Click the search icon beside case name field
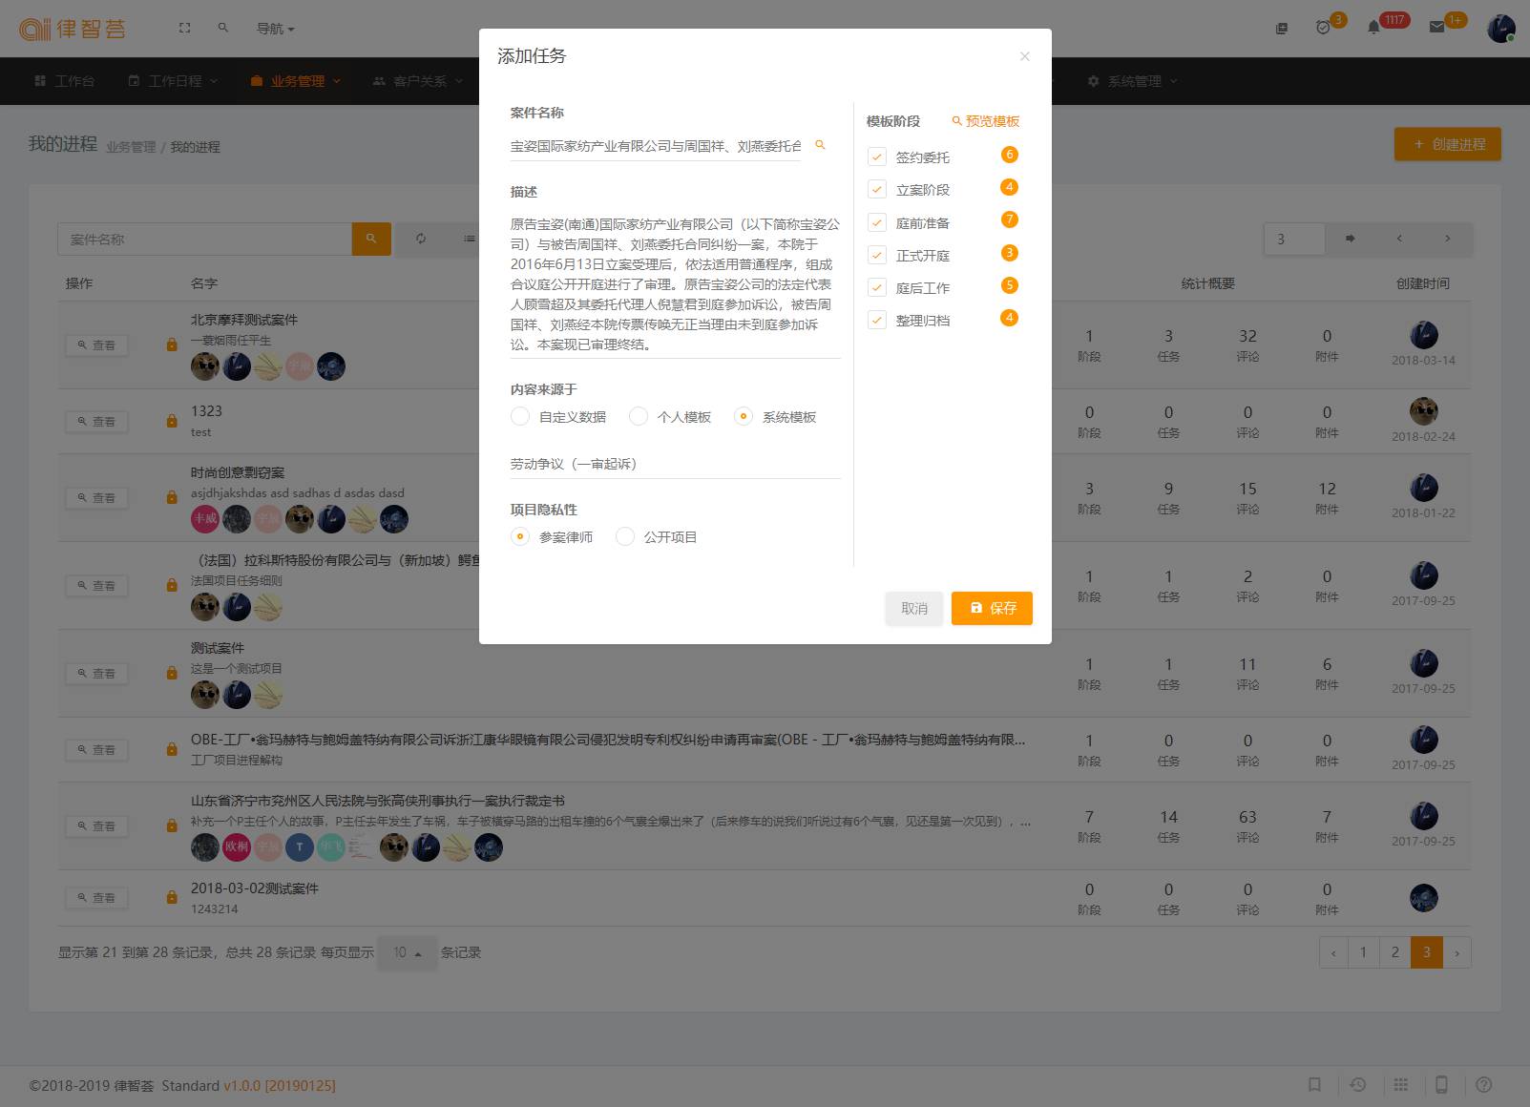This screenshot has width=1530, height=1107. (x=820, y=145)
